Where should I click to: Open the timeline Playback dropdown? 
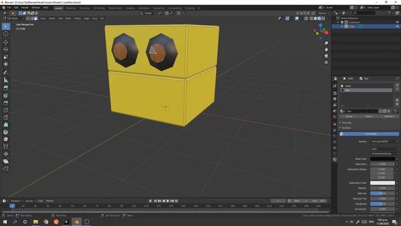point(17,201)
